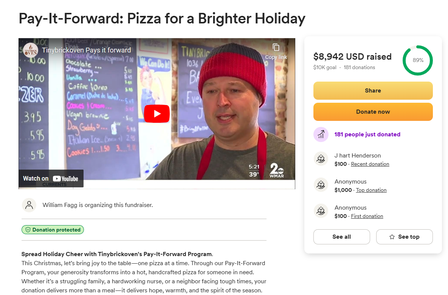Click the organizer profile avatar icon
The image size is (448, 295).
pyautogui.click(x=29, y=205)
